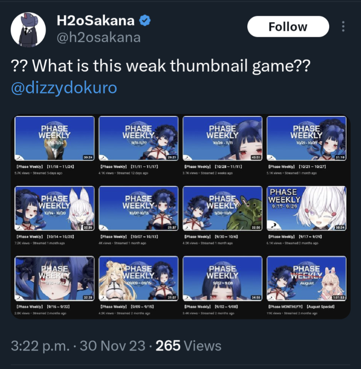Click the H2oSakana profile avatar
Screen dimensions: 361x369
tap(28, 30)
